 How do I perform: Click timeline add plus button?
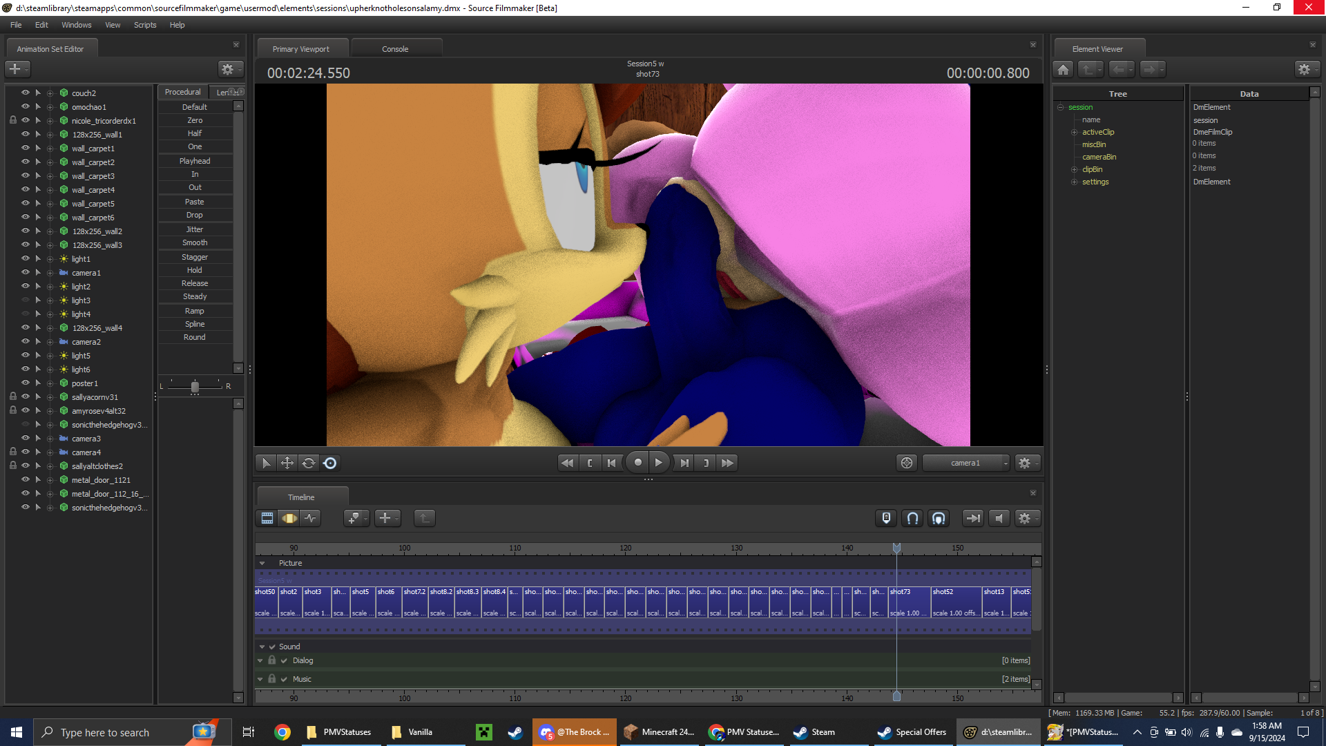(387, 518)
